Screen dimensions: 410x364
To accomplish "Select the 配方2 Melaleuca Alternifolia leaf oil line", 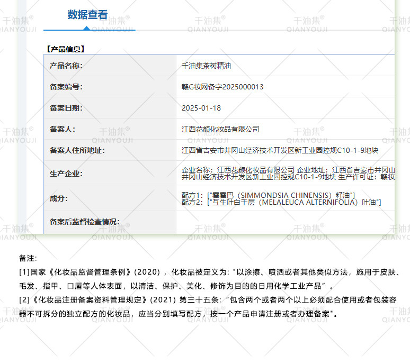I will coord(281,202).
